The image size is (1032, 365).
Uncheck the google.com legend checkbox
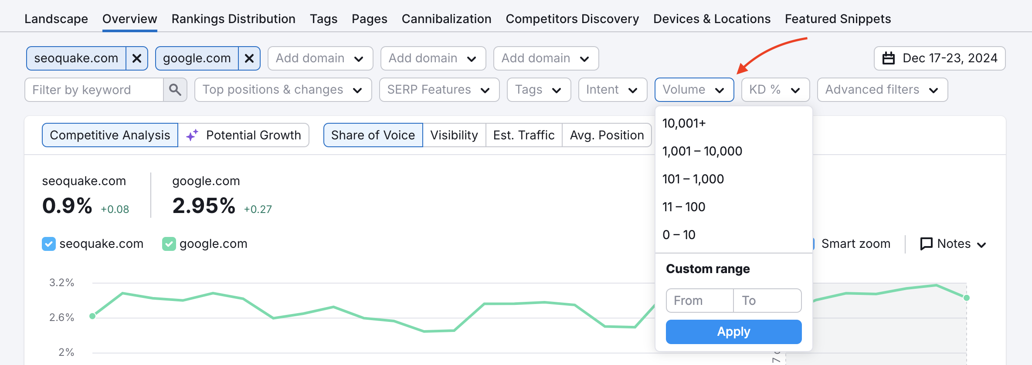click(x=169, y=244)
